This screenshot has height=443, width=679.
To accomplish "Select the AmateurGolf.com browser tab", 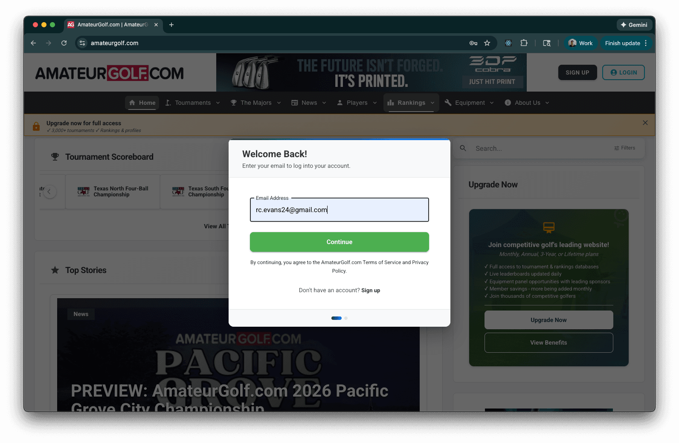I will 113,25.
